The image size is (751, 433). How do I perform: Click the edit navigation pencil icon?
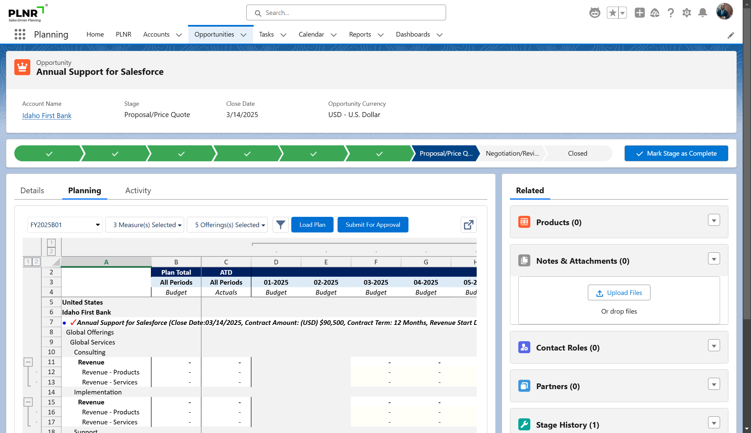click(x=731, y=35)
